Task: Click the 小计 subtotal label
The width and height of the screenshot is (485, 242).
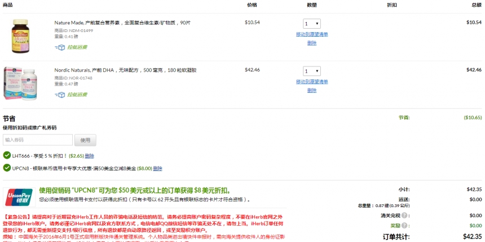Action: pyautogui.click(x=404, y=190)
